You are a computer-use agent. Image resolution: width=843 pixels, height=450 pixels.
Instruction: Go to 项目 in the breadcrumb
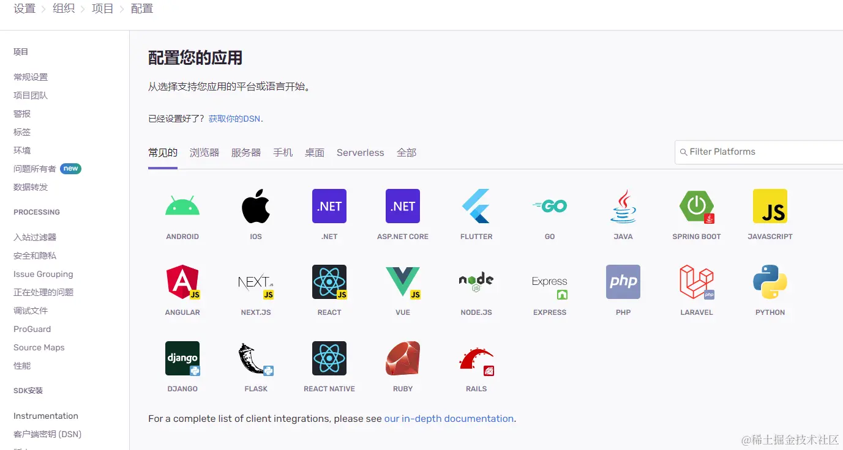[103, 9]
